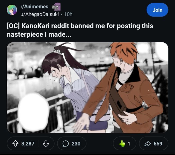The height and width of the screenshot is (155, 175).
Task: Downvote the KanoKari post
Action: pyautogui.click(x=46, y=143)
